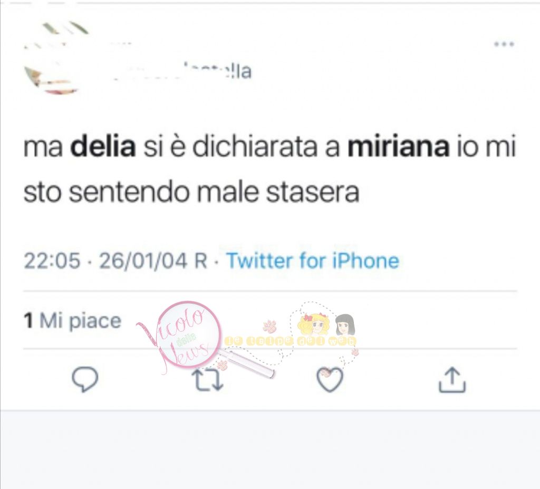Click the 26/01/04 date text

(143, 261)
